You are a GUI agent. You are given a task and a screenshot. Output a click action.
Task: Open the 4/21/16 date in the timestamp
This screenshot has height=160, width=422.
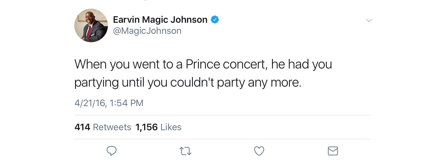point(90,103)
